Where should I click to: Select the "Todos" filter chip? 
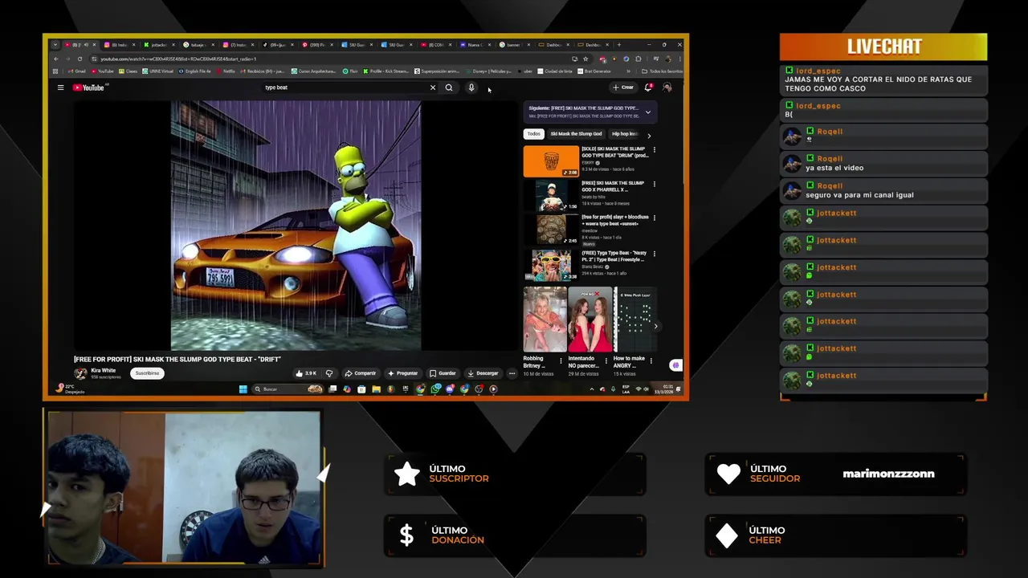click(x=534, y=134)
